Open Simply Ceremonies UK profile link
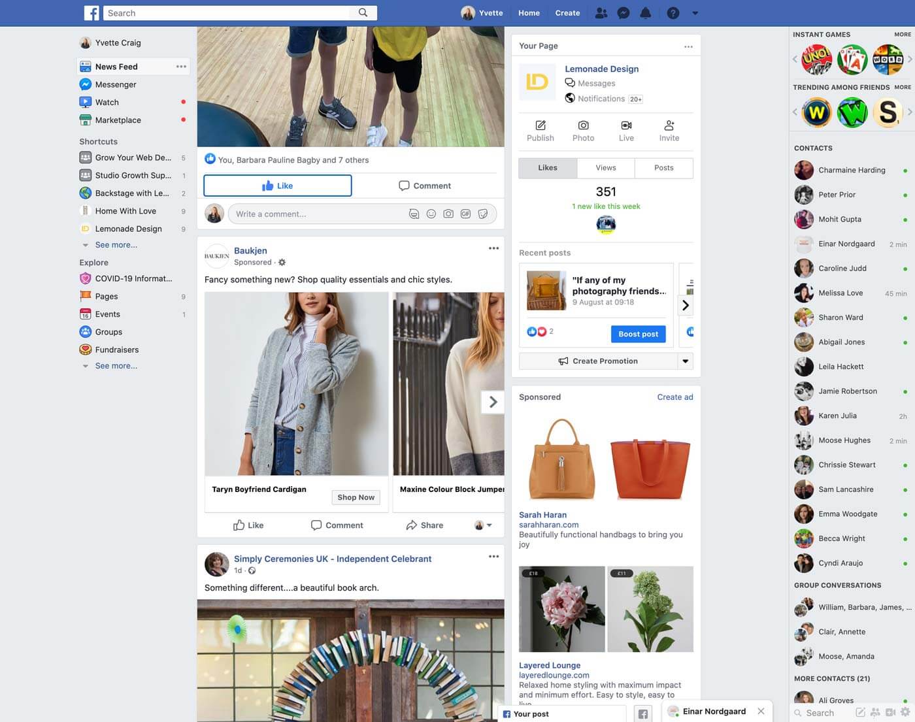The width and height of the screenshot is (915, 722). (333, 559)
